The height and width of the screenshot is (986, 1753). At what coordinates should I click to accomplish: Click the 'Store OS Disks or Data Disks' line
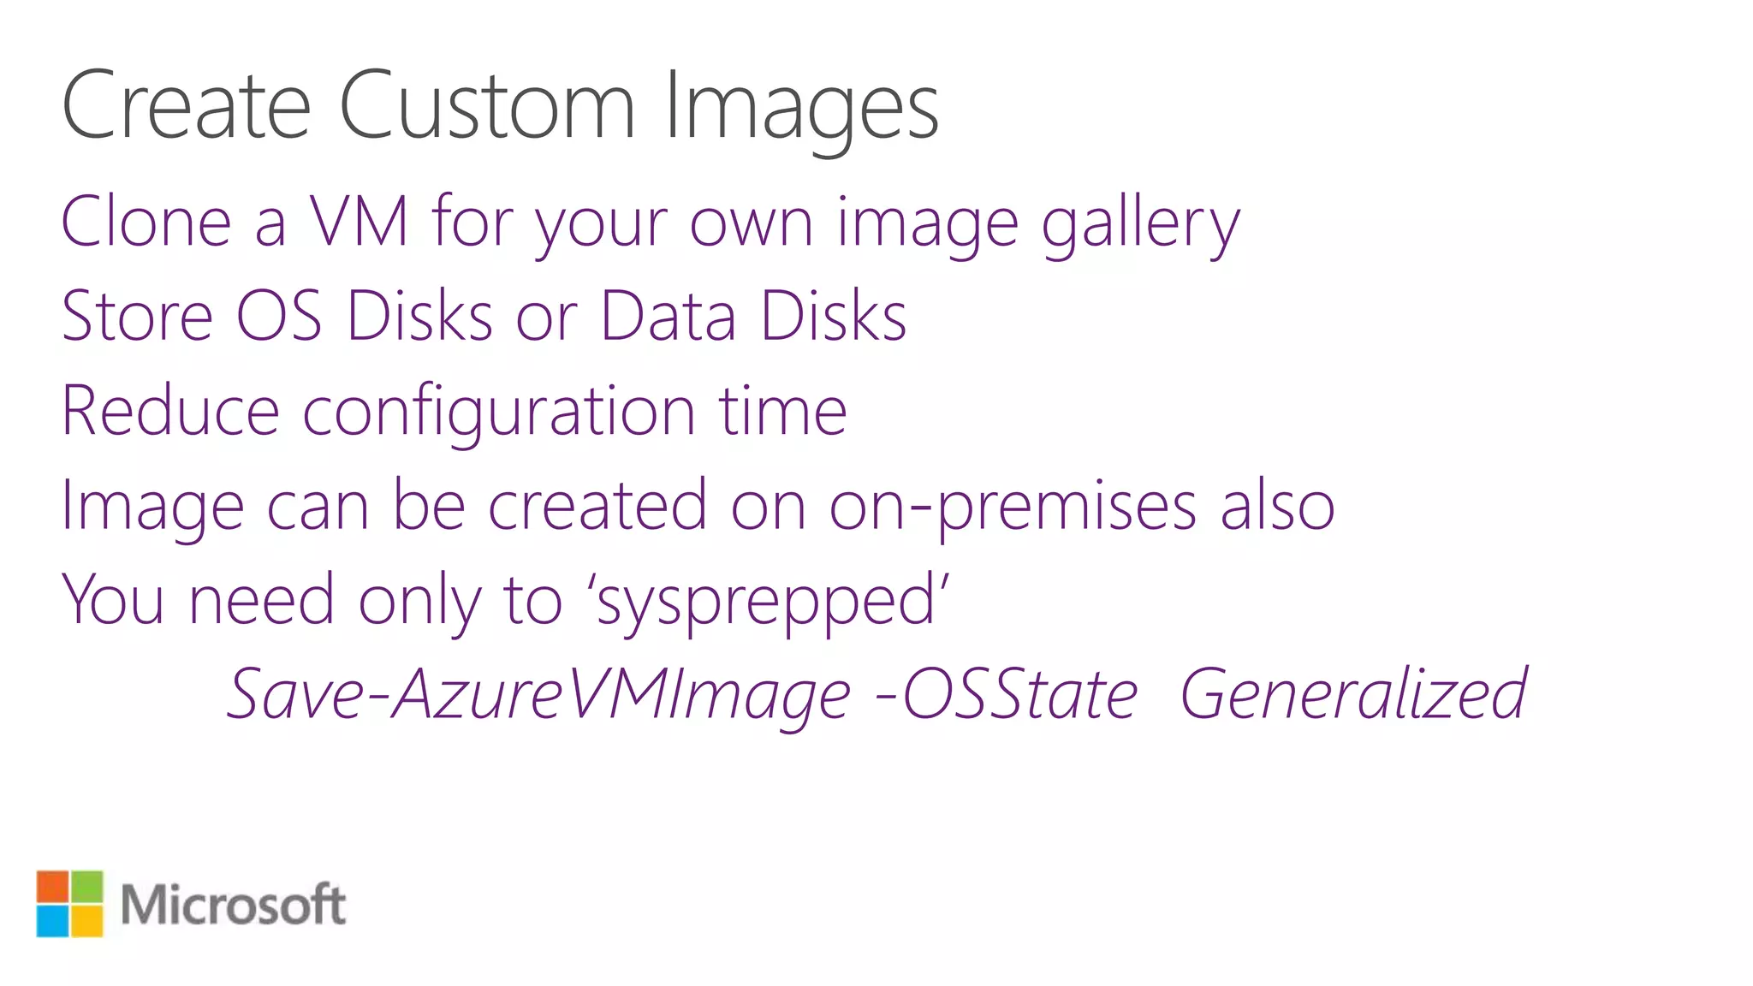[x=484, y=317]
